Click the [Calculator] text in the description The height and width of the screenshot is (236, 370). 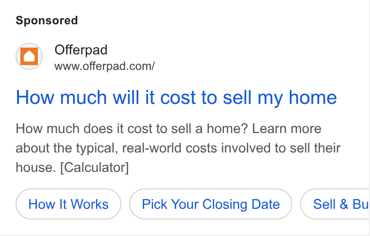[x=95, y=168]
